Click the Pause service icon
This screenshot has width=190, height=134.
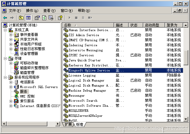tap(83, 18)
